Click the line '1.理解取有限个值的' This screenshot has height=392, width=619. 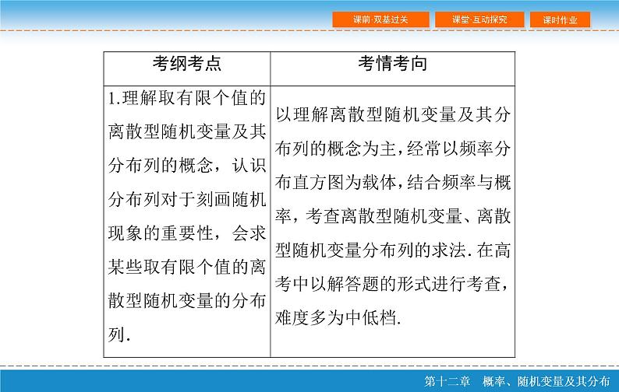click(187, 98)
